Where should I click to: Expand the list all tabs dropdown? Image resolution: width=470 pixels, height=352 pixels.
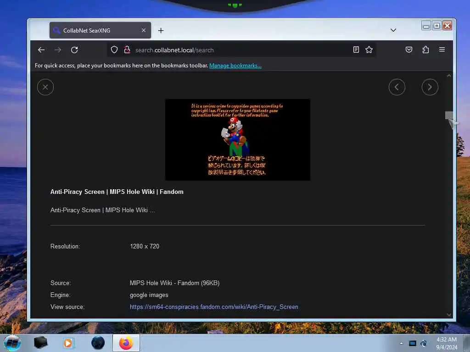(393, 30)
